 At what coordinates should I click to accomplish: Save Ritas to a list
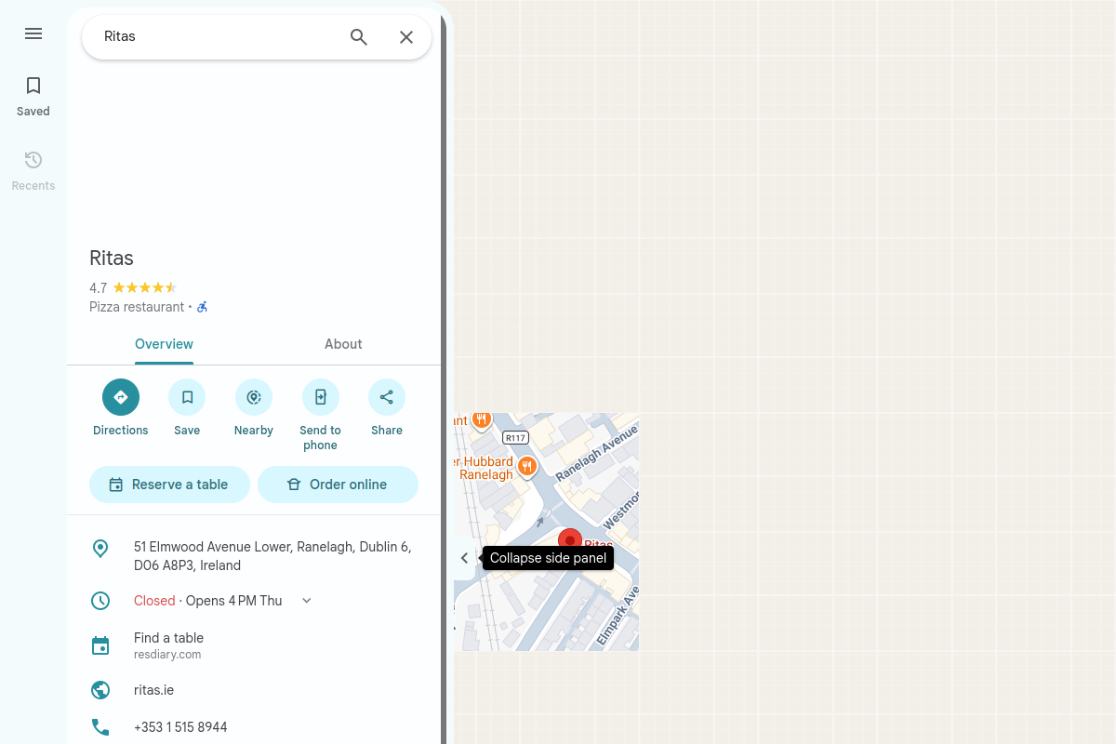click(x=187, y=407)
